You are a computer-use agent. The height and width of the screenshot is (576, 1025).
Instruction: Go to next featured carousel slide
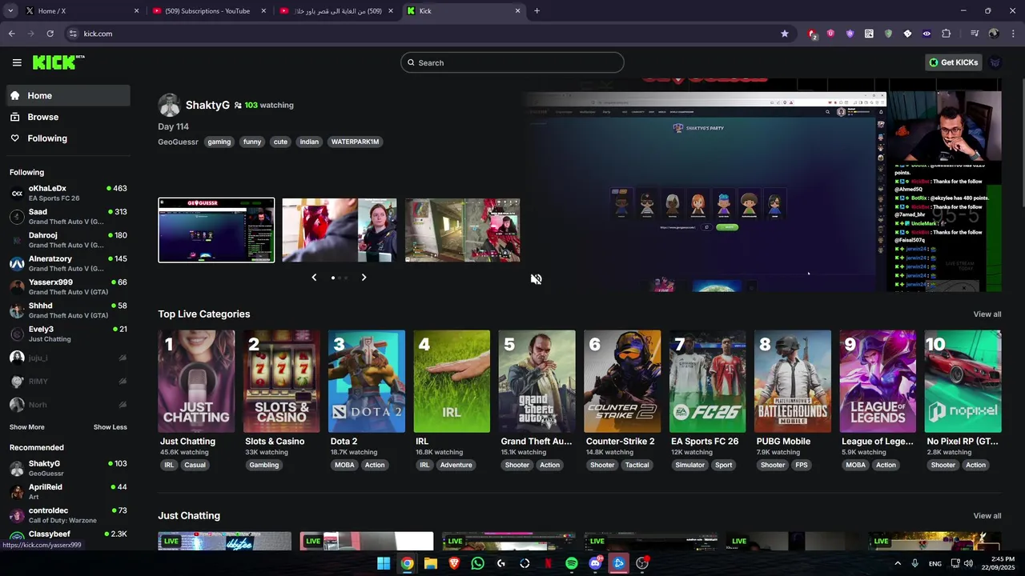click(364, 278)
